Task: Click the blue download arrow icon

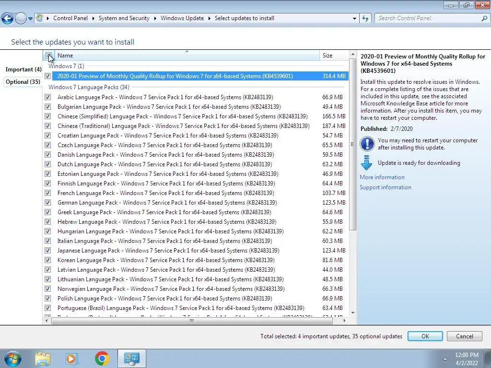Action: coord(366,163)
